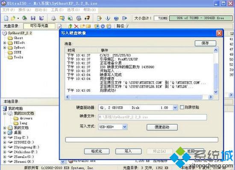Expand the PESoft folder node
The height and width of the screenshot is (170, 235).
5,43
